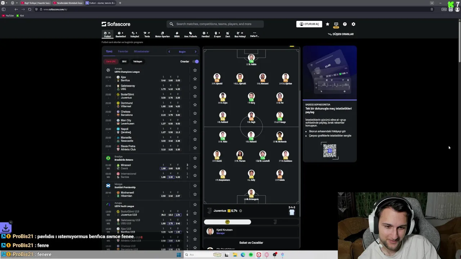
Task: Star the Bodø/Glimt vs Juventus match
Action: (195, 96)
